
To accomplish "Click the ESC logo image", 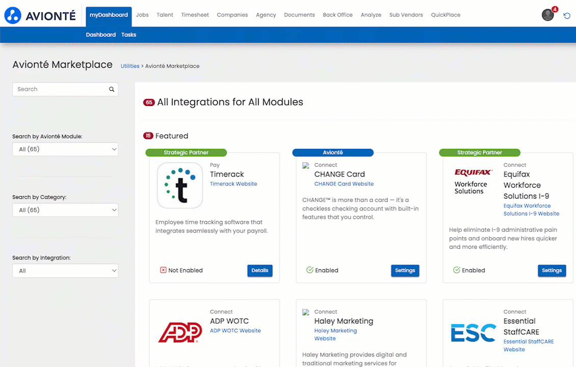I will pos(473,332).
